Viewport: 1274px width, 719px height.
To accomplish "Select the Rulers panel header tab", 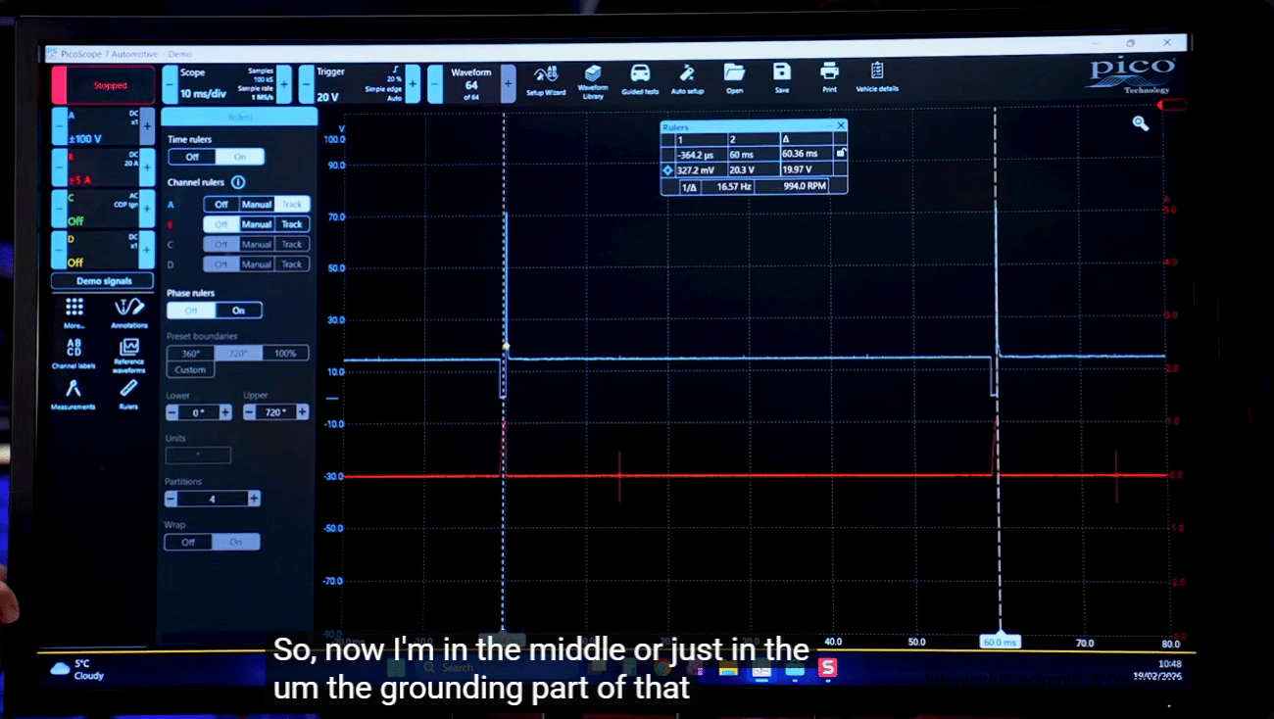I will tap(240, 117).
